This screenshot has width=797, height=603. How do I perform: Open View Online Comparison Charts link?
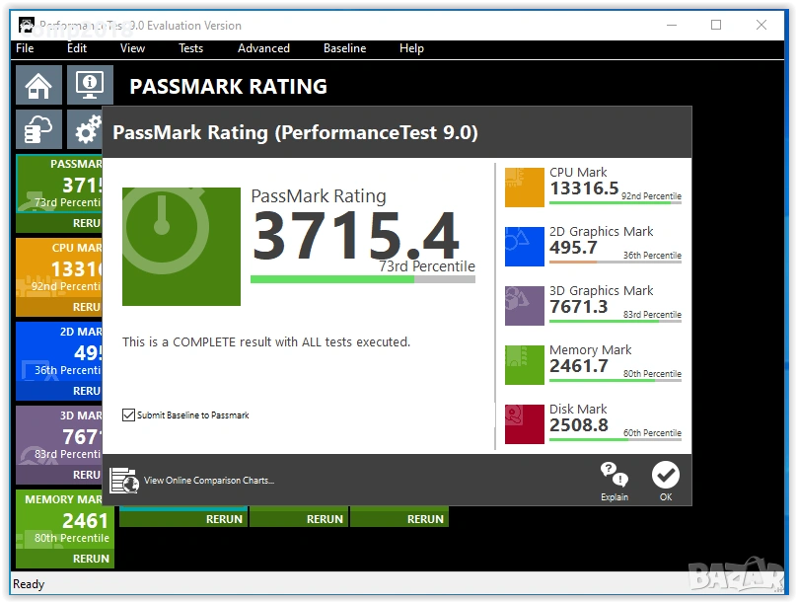coord(208,481)
